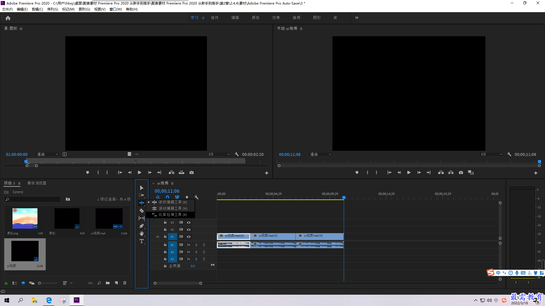Toggle timeline snapping magnet icon
Image resolution: width=545 pixels, height=306 pixels.
pos(167,197)
